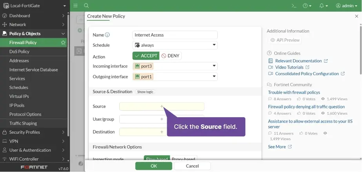Select the DENY action
This screenshot has width=362, height=172.
pos(170,56)
